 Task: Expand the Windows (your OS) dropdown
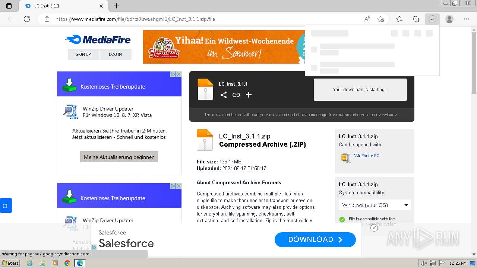point(375,205)
